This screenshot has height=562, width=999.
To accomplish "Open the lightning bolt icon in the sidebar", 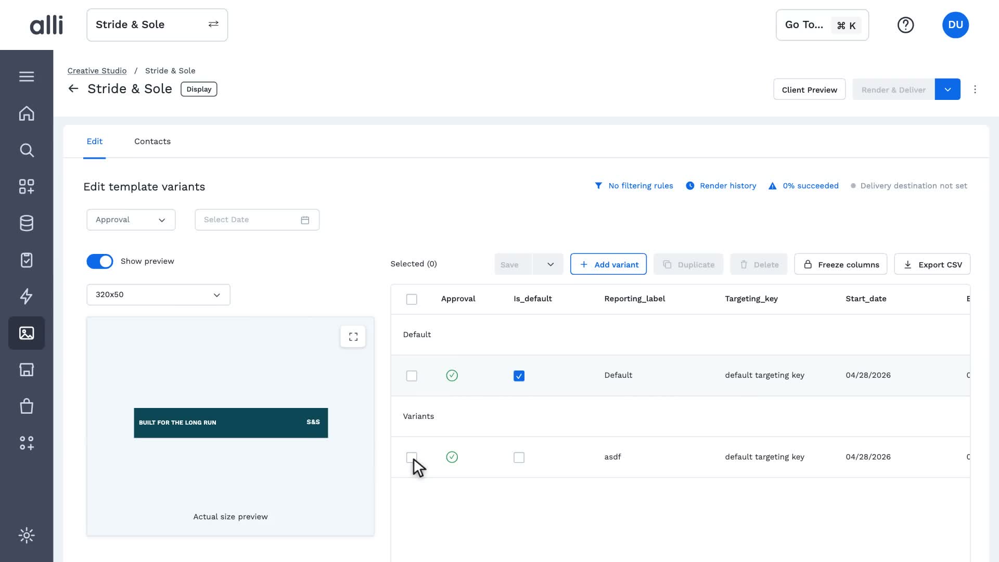I will tap(27, 296).
